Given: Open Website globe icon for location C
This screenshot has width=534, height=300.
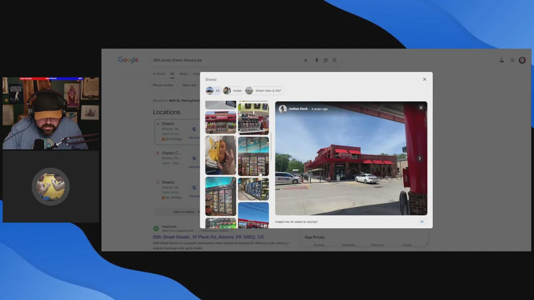Looking at the screenshot, I should (194, 187).
